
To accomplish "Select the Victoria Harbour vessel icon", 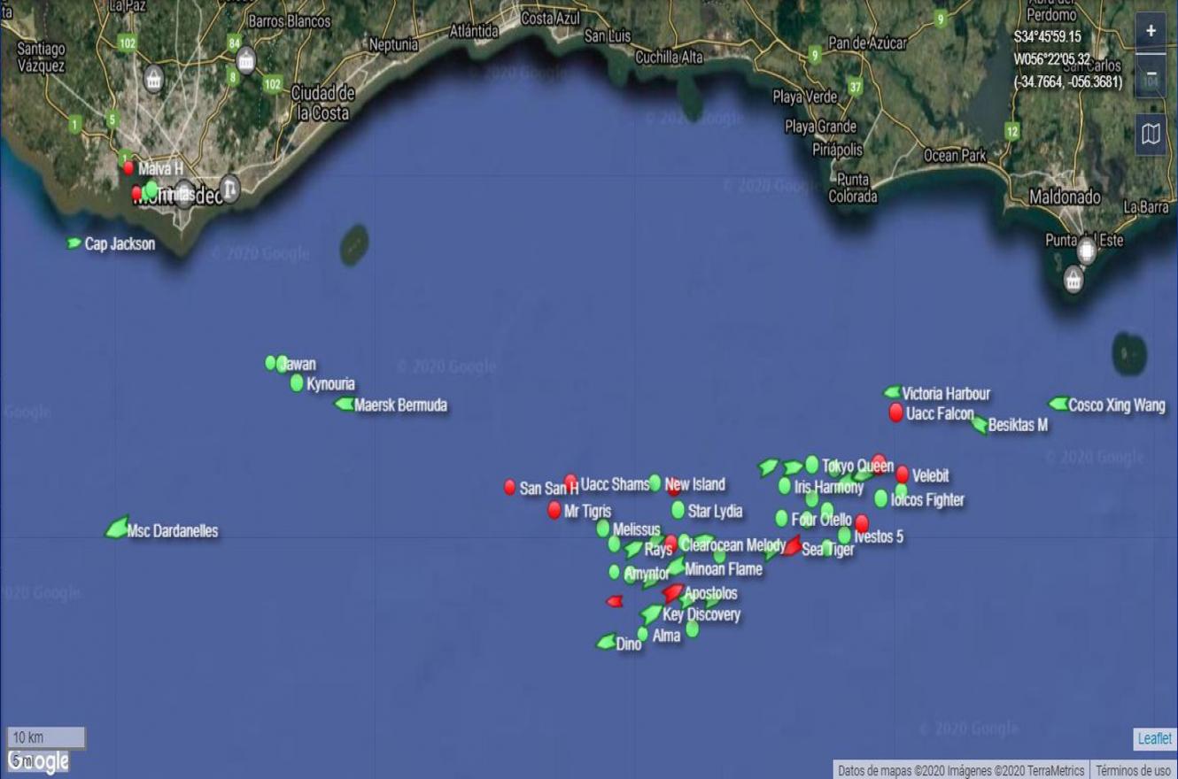I will tap(892, 392).
